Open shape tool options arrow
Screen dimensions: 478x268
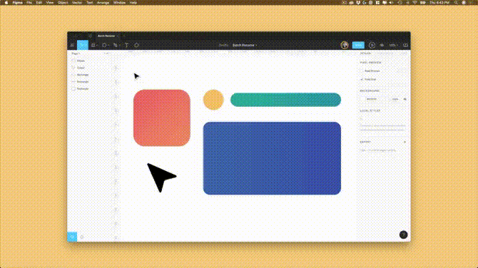coord(108,46)
